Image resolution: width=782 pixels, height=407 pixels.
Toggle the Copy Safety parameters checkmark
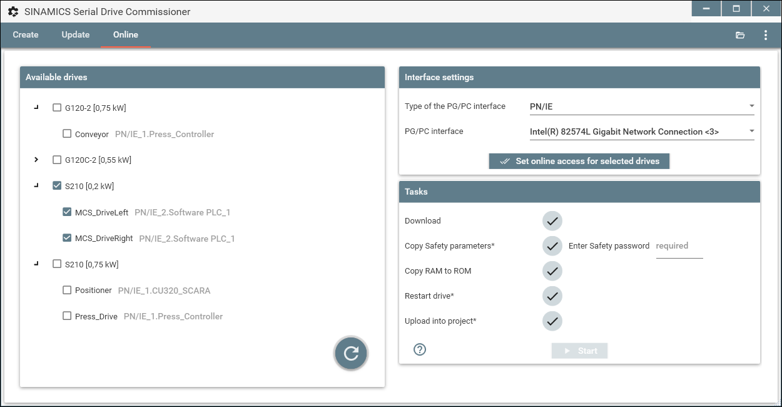coord(552,246)
